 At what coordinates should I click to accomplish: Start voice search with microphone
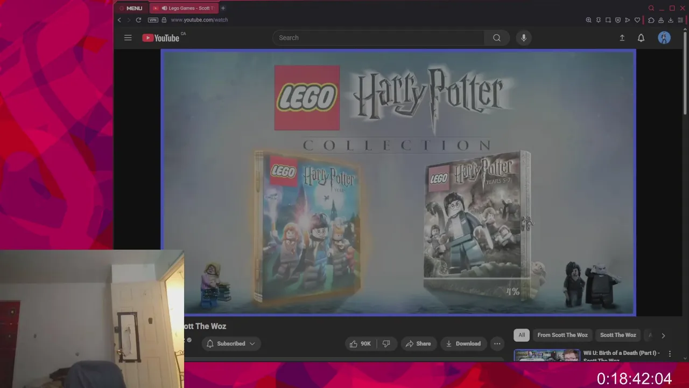pos(524,38)
